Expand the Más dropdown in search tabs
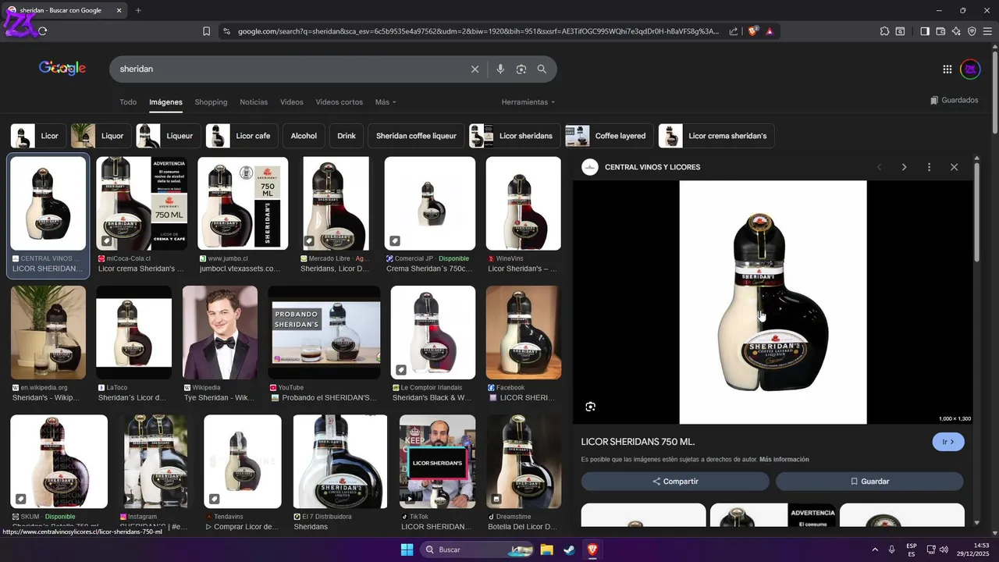The image size is (999, 562). pyautogui.click(x=386, y=102)
